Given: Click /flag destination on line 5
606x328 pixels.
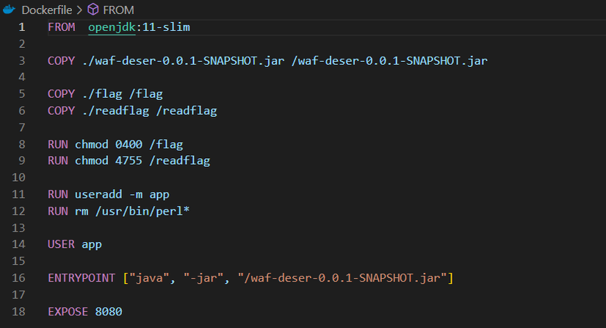Looking at the screenshot, I should click(146, 94).
